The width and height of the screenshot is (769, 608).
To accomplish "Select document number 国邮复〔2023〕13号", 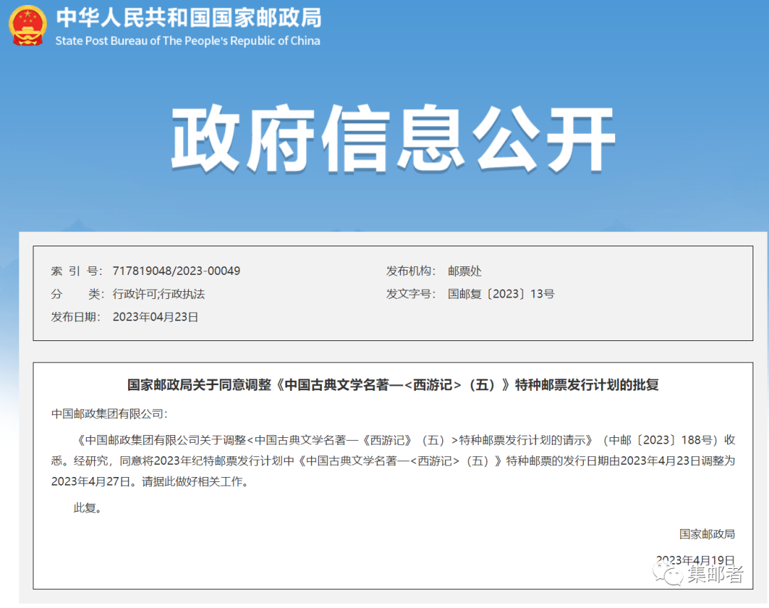I will 501,294.
